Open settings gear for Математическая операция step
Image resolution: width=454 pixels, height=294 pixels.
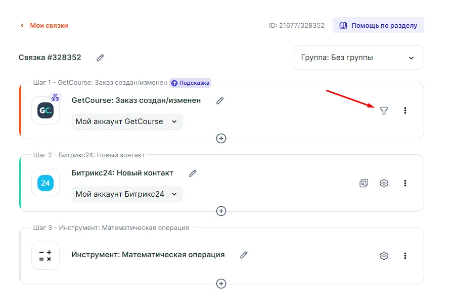point(384,256)
